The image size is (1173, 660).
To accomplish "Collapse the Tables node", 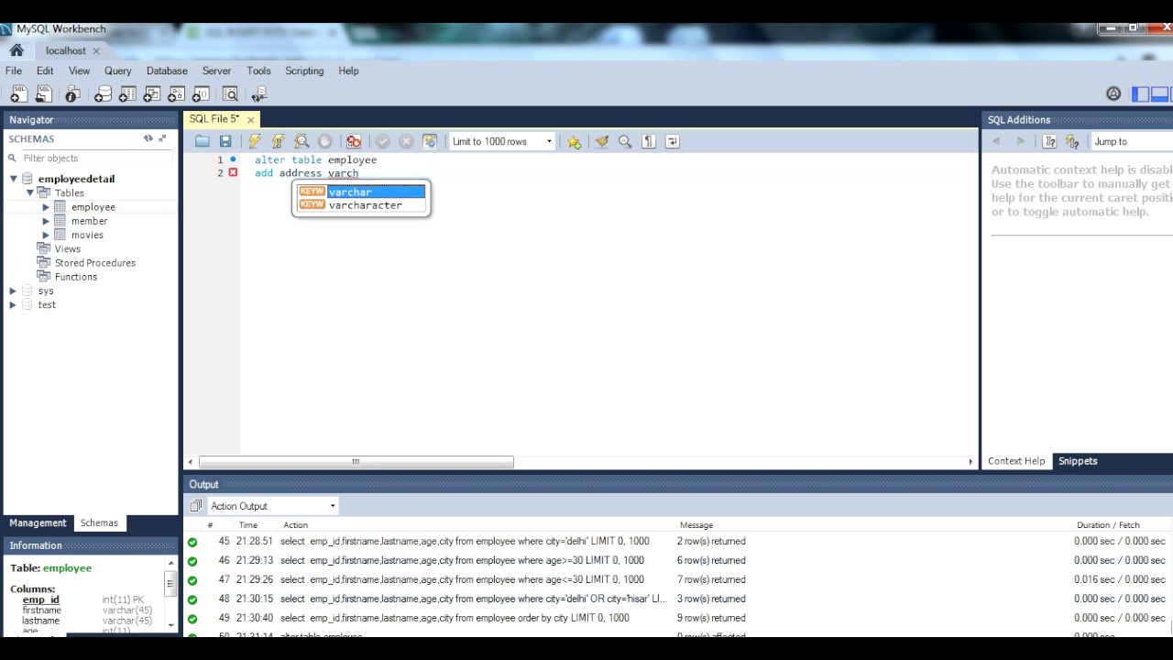I will pos(30,192).
